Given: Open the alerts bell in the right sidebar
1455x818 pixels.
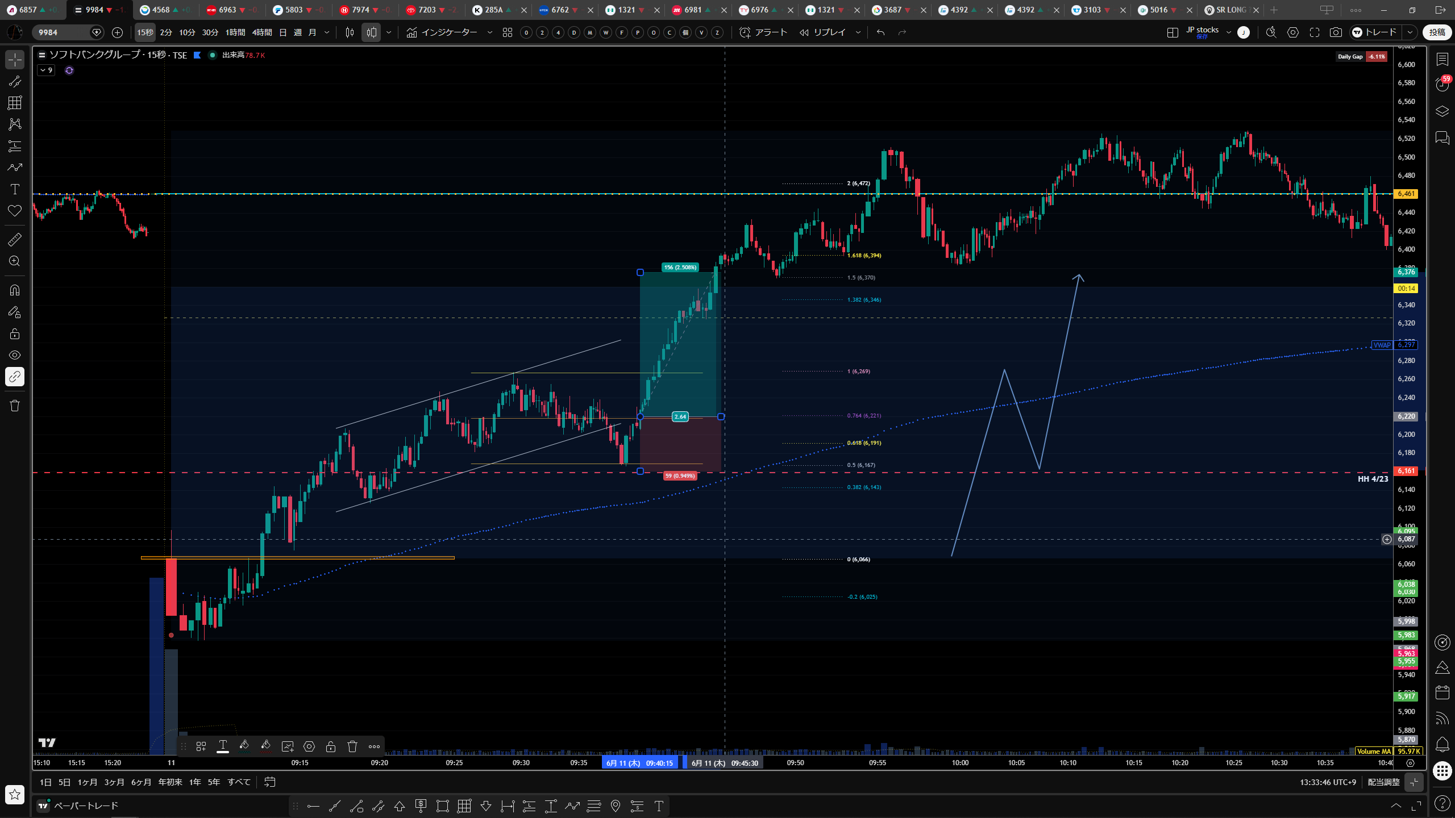Looking at the screenshot, I should pos(1442,744).
